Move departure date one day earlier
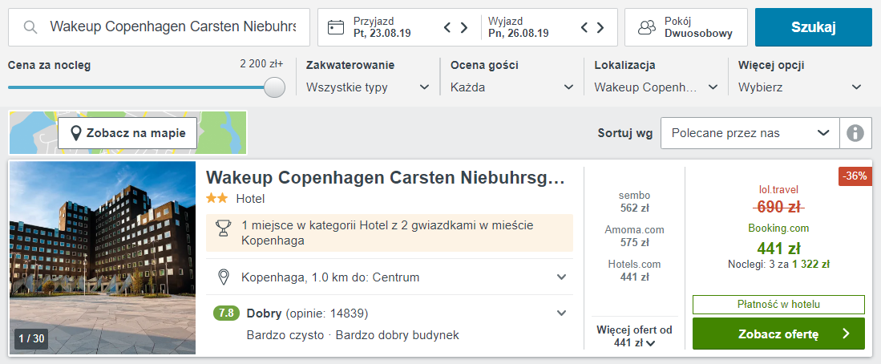The width and height of the screenshot is (881, 364). pos(584,27)
